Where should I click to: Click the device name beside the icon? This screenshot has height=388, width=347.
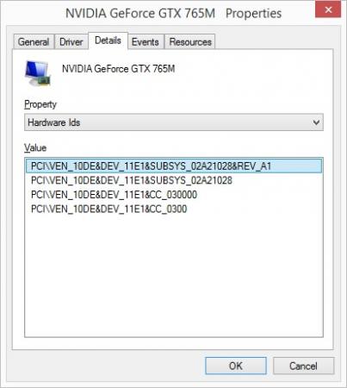click(118, 69)
